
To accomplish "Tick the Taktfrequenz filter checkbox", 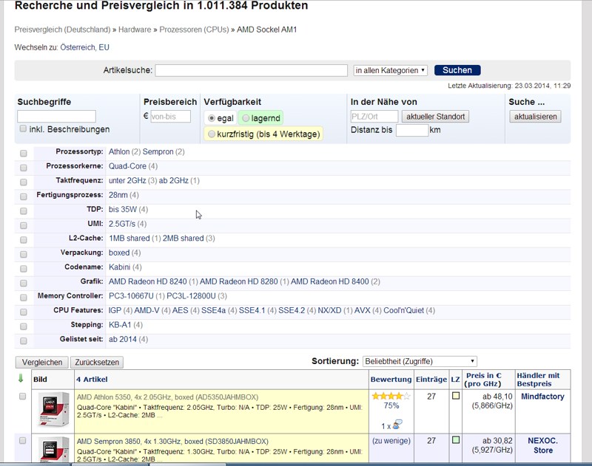I will click(24, 182).
